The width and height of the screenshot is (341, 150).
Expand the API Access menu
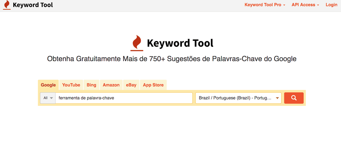coord(305,5)
